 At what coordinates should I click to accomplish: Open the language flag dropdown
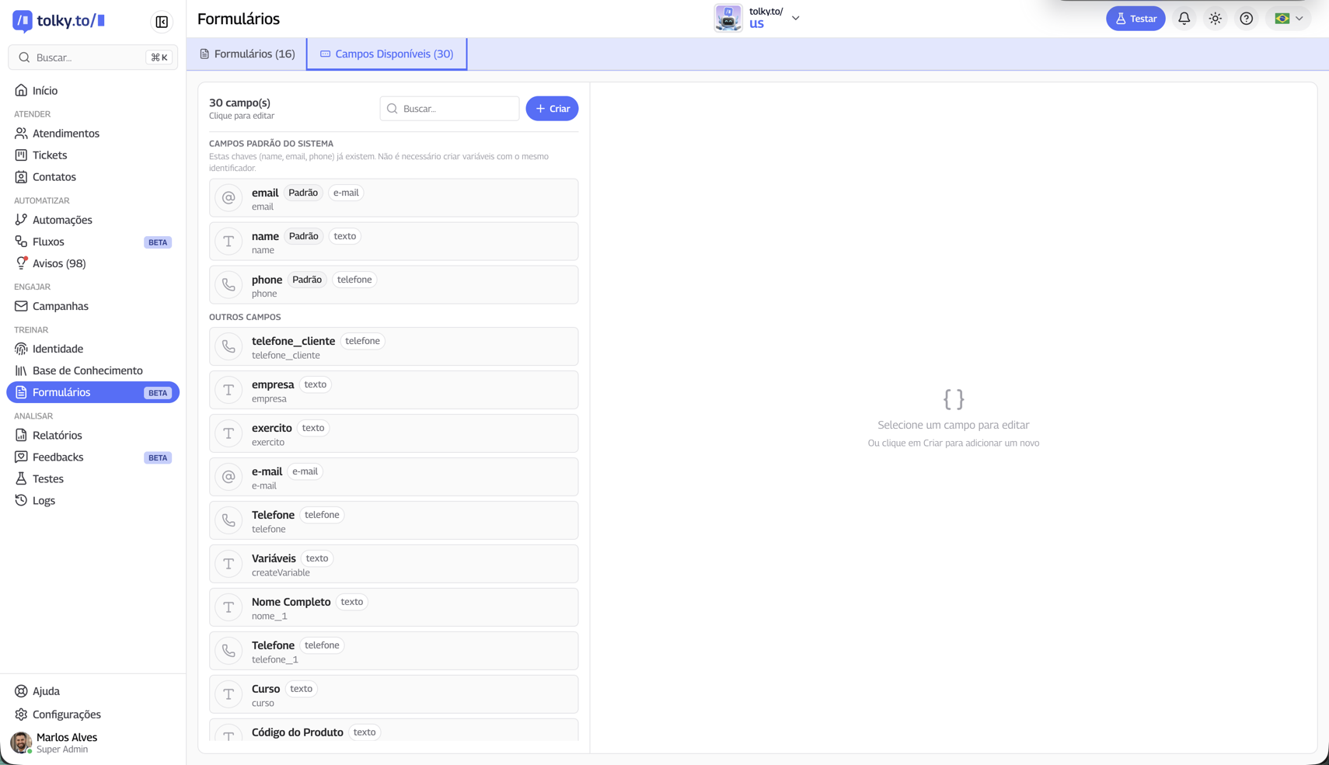[x=1289, y=19]
